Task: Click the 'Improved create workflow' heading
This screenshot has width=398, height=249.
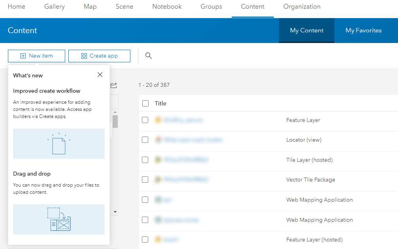Action: point(47,91)
